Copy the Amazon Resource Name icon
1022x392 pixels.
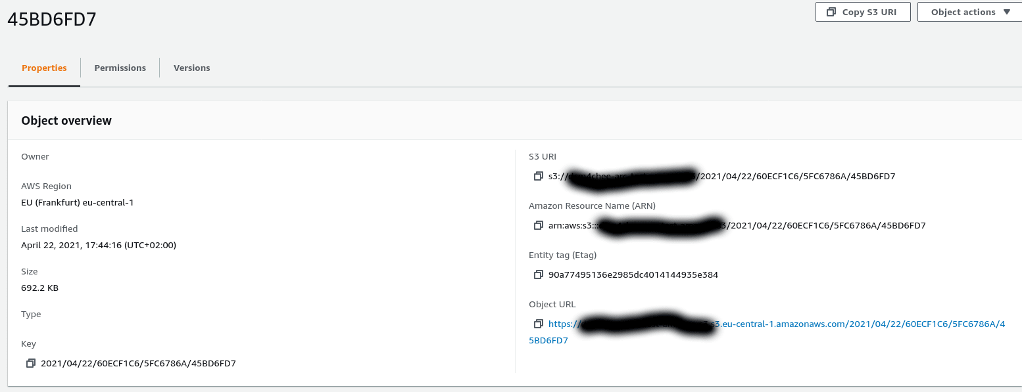[538, 225]
